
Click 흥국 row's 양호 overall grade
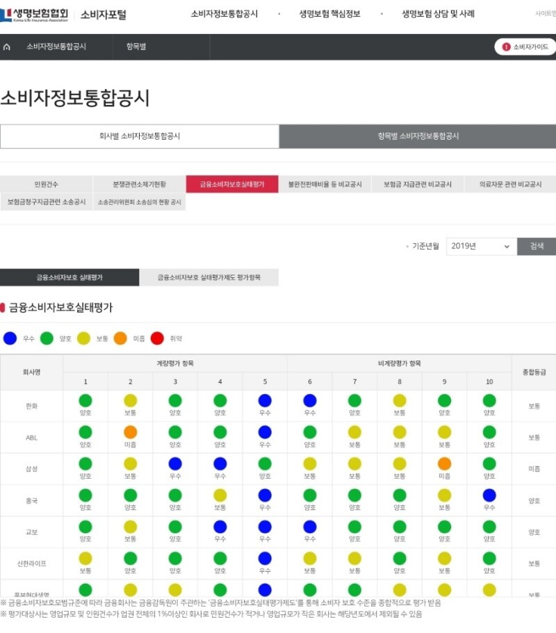pos(534,500)
